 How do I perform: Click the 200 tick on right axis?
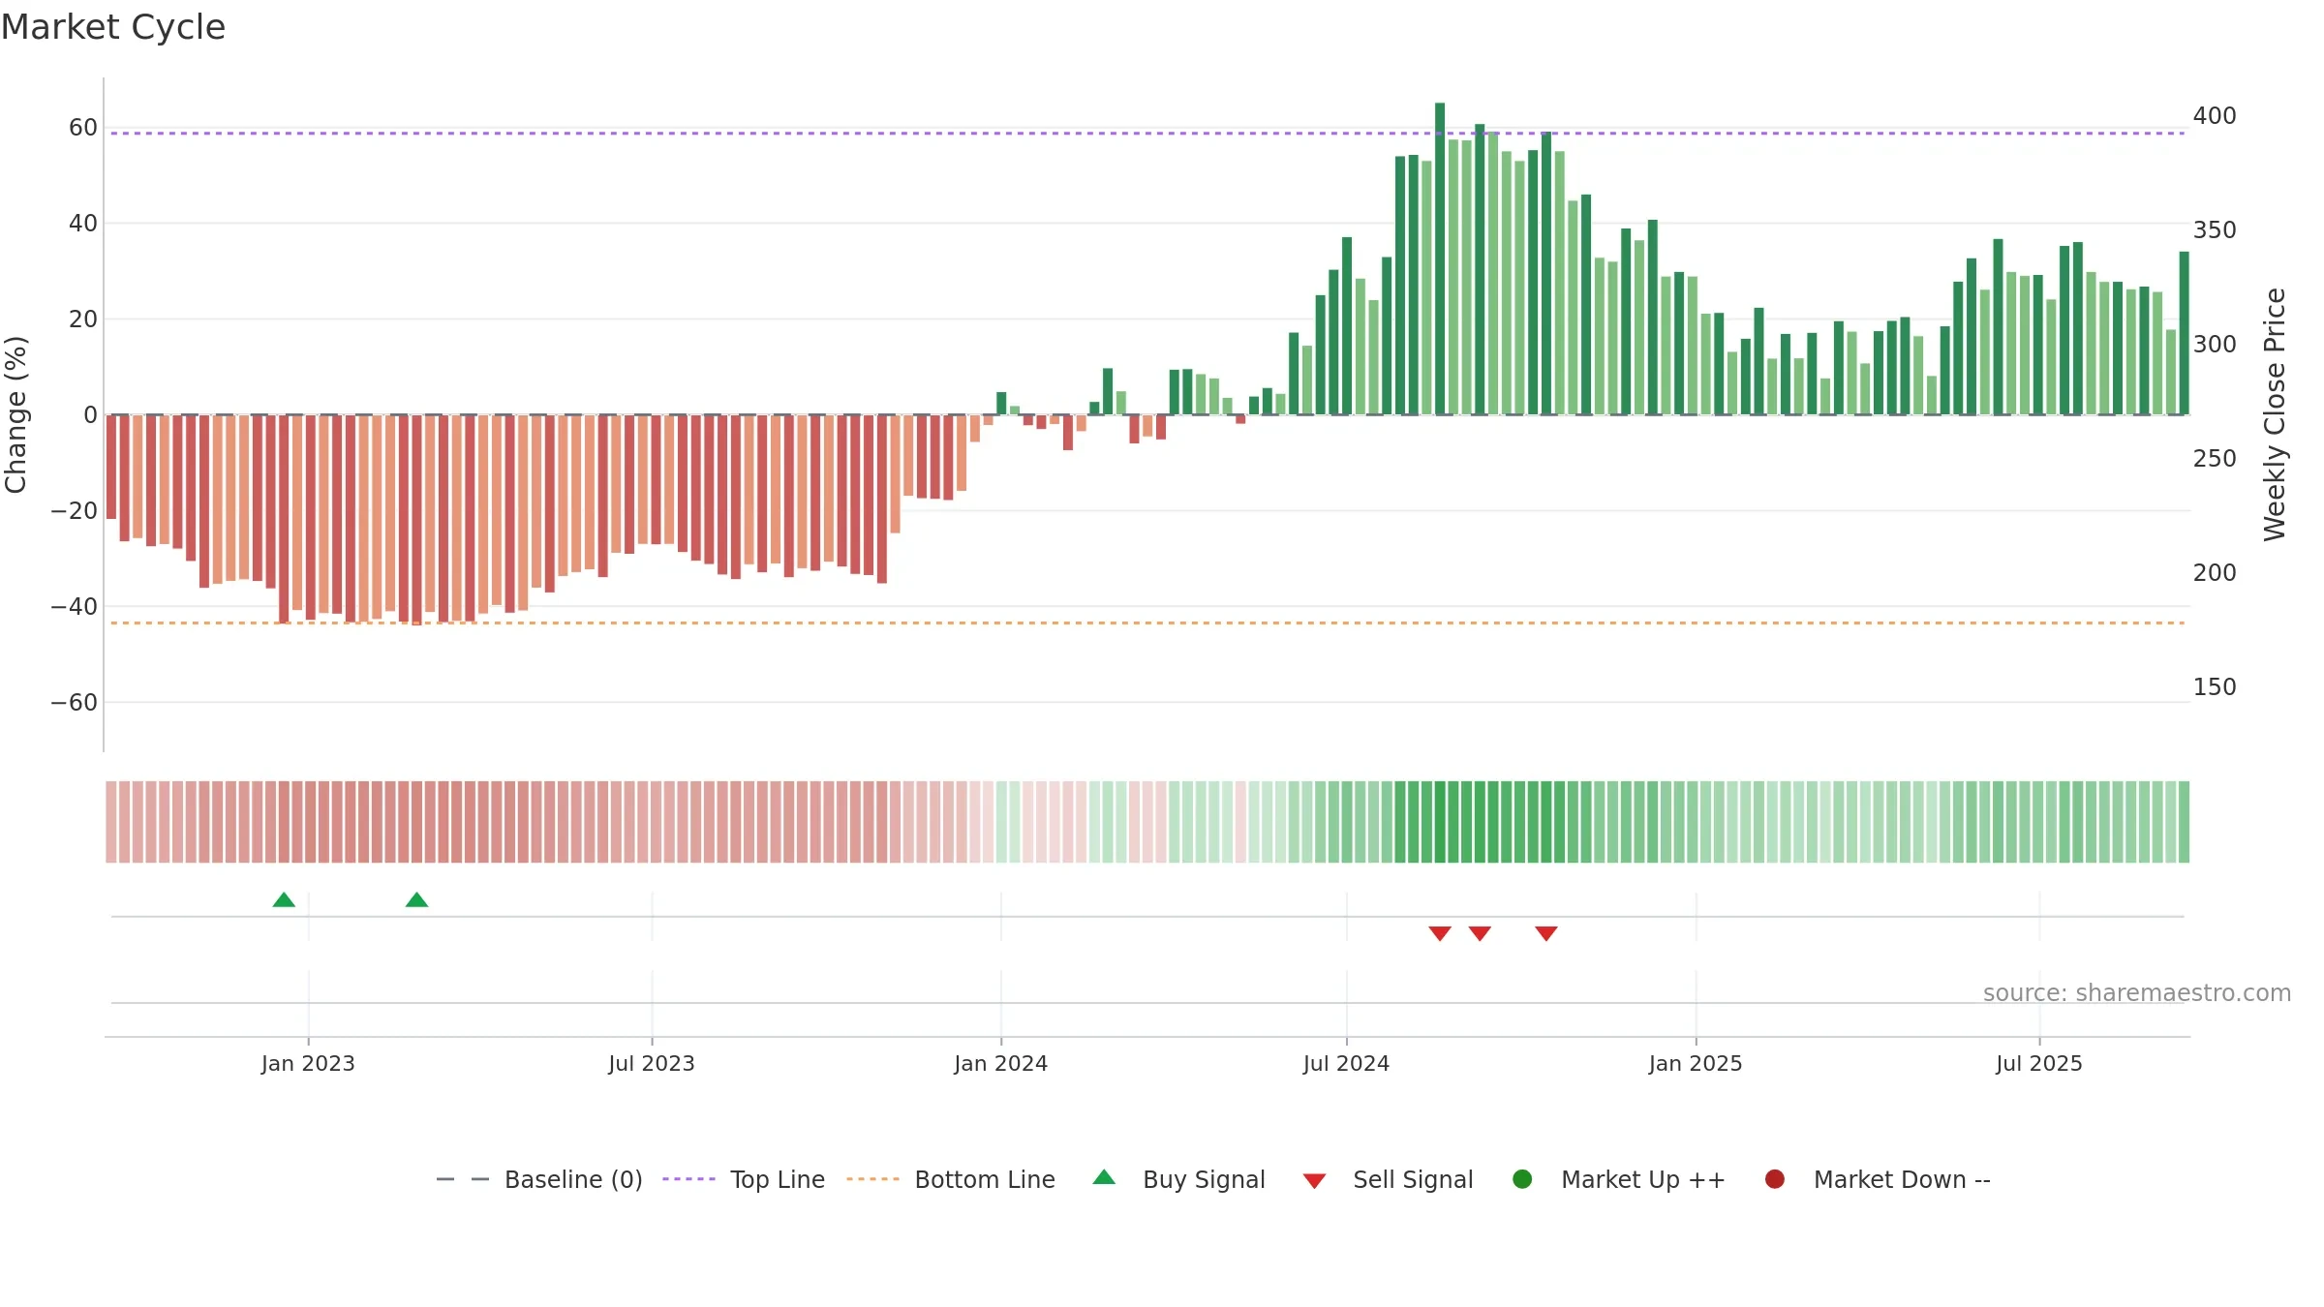[2215, 573]
